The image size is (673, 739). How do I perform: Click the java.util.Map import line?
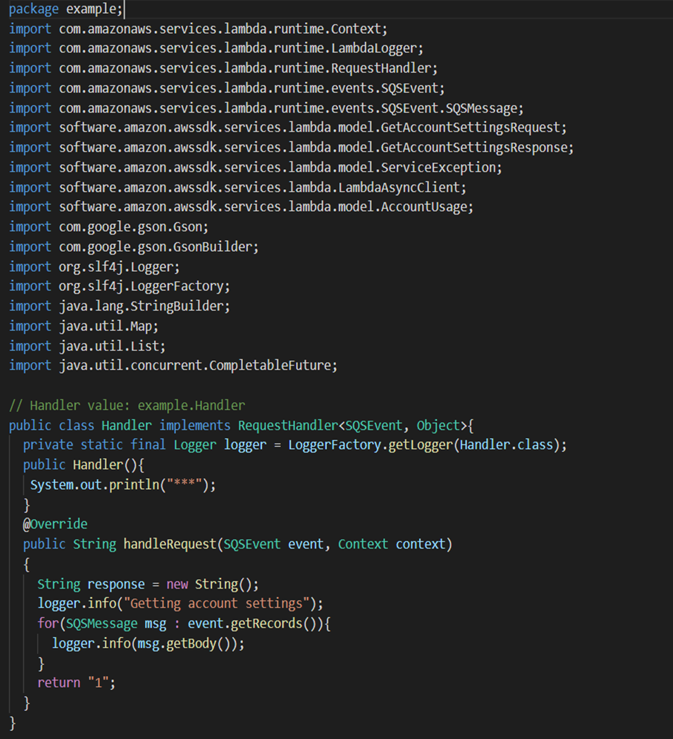point(84,326)
